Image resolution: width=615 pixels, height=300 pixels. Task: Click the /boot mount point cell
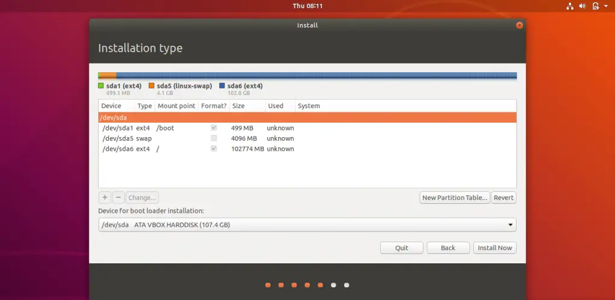(x=165, y=128)
